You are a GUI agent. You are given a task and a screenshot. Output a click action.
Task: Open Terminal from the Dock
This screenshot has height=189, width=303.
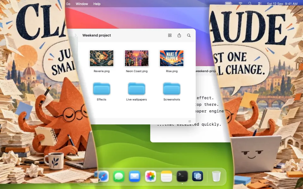tap(182, 176)
